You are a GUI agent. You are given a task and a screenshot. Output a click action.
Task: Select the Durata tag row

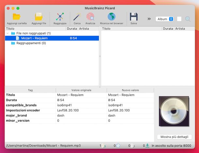click(x=79, y=100)
